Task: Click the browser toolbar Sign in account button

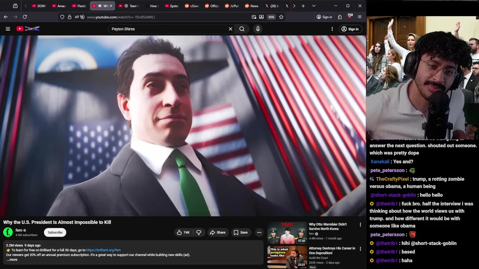Action: tap(324, 17)
